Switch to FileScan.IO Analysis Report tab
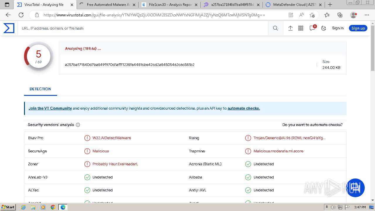Screen dimensions: 375x211 (x=170, y=5)
